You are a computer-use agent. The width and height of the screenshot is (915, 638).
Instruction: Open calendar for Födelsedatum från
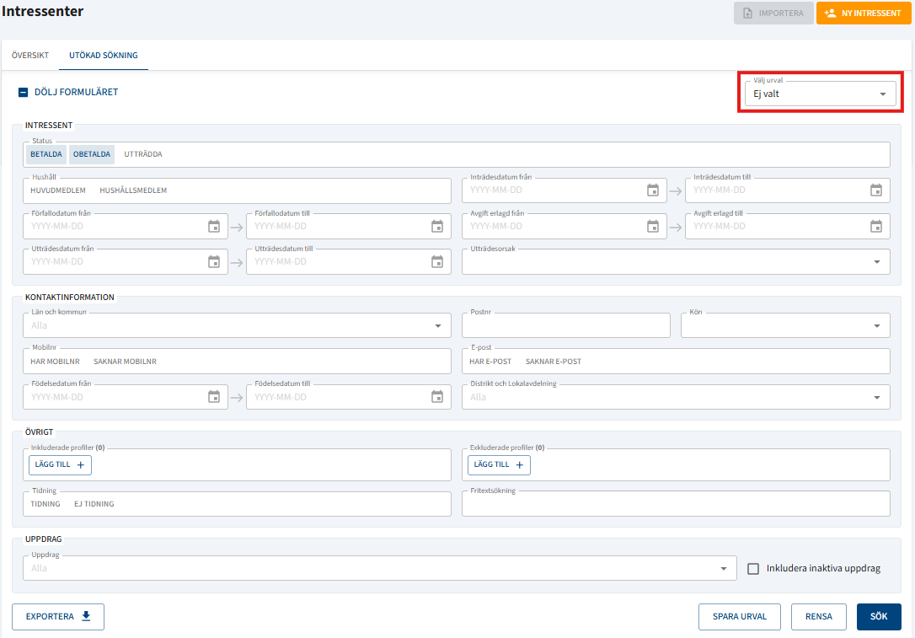point(214,397)
